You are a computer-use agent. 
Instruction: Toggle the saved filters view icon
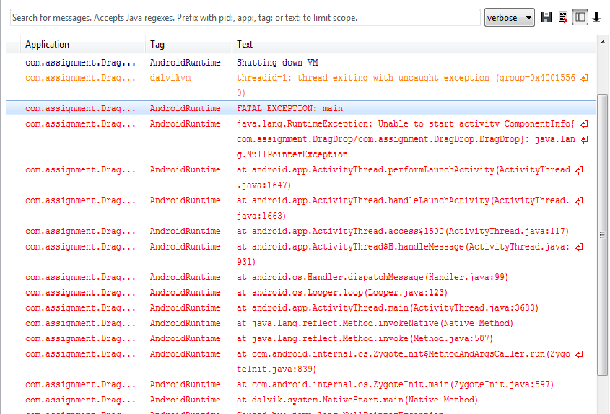coord(580,17)
